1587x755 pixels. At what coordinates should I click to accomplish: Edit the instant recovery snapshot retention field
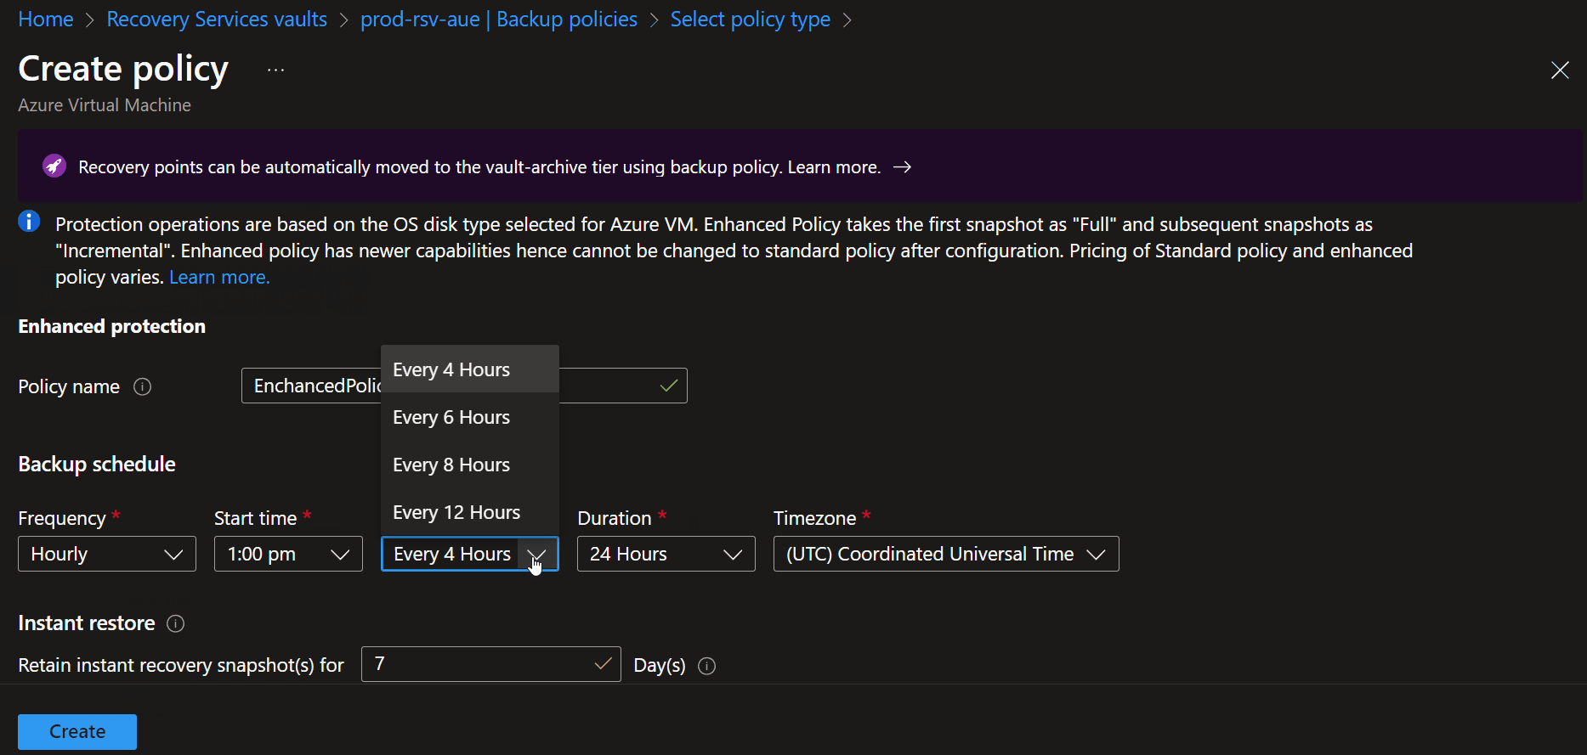click(490, 664)
